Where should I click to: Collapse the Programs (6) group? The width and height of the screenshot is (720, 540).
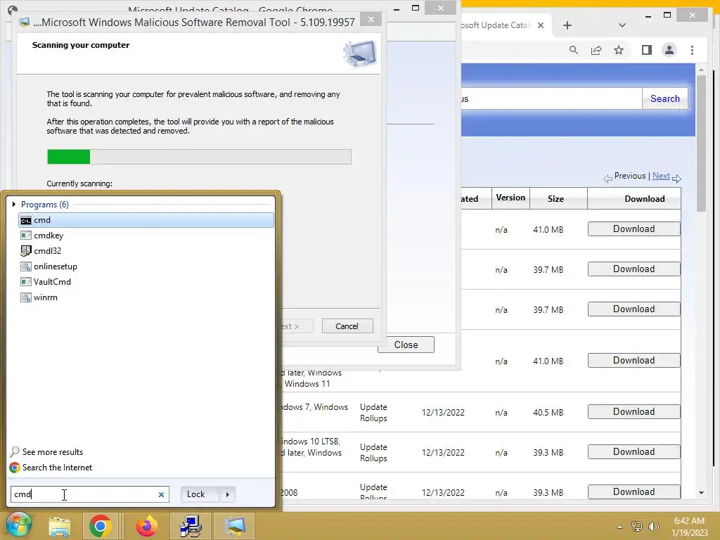[x=14, y=205]
